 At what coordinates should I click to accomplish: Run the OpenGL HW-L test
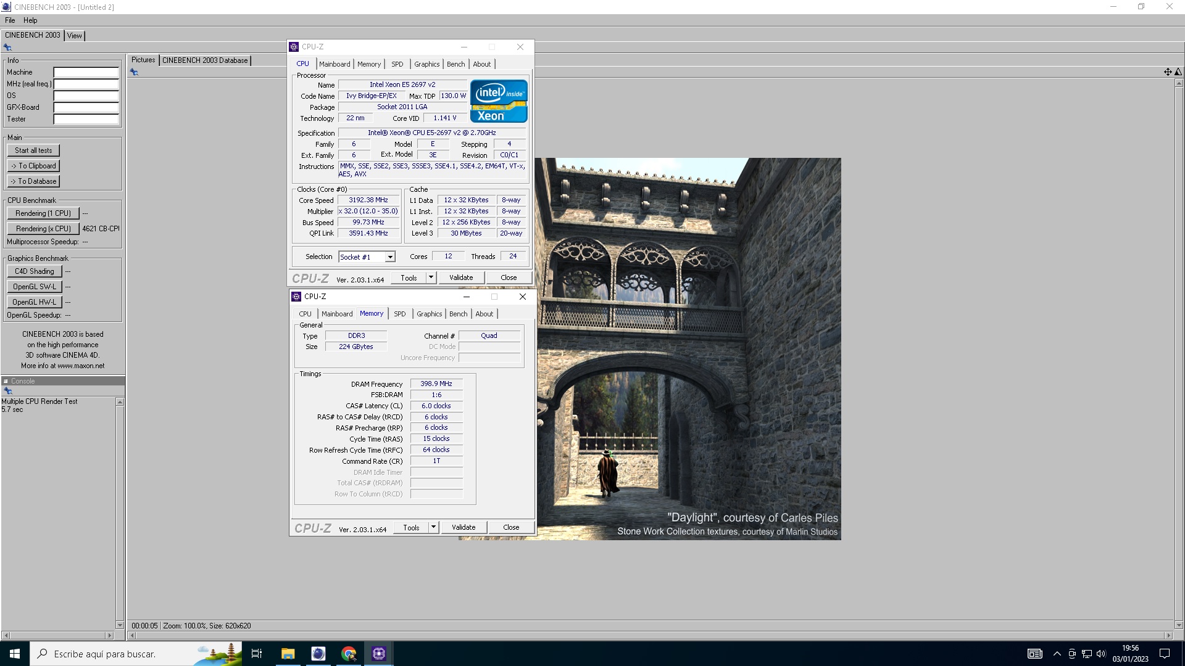pyautogui.click(x=35, y=302)
